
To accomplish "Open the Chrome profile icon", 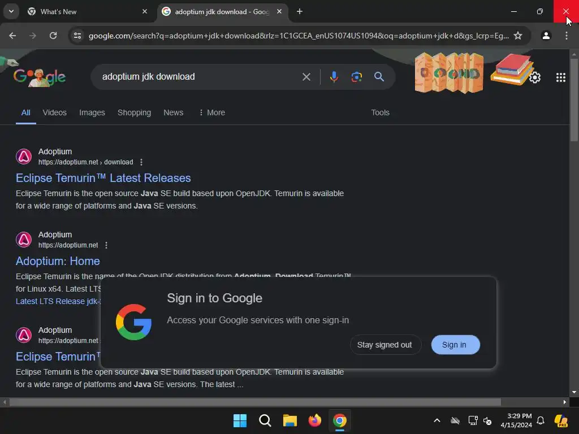I will (x=546, y=36).
